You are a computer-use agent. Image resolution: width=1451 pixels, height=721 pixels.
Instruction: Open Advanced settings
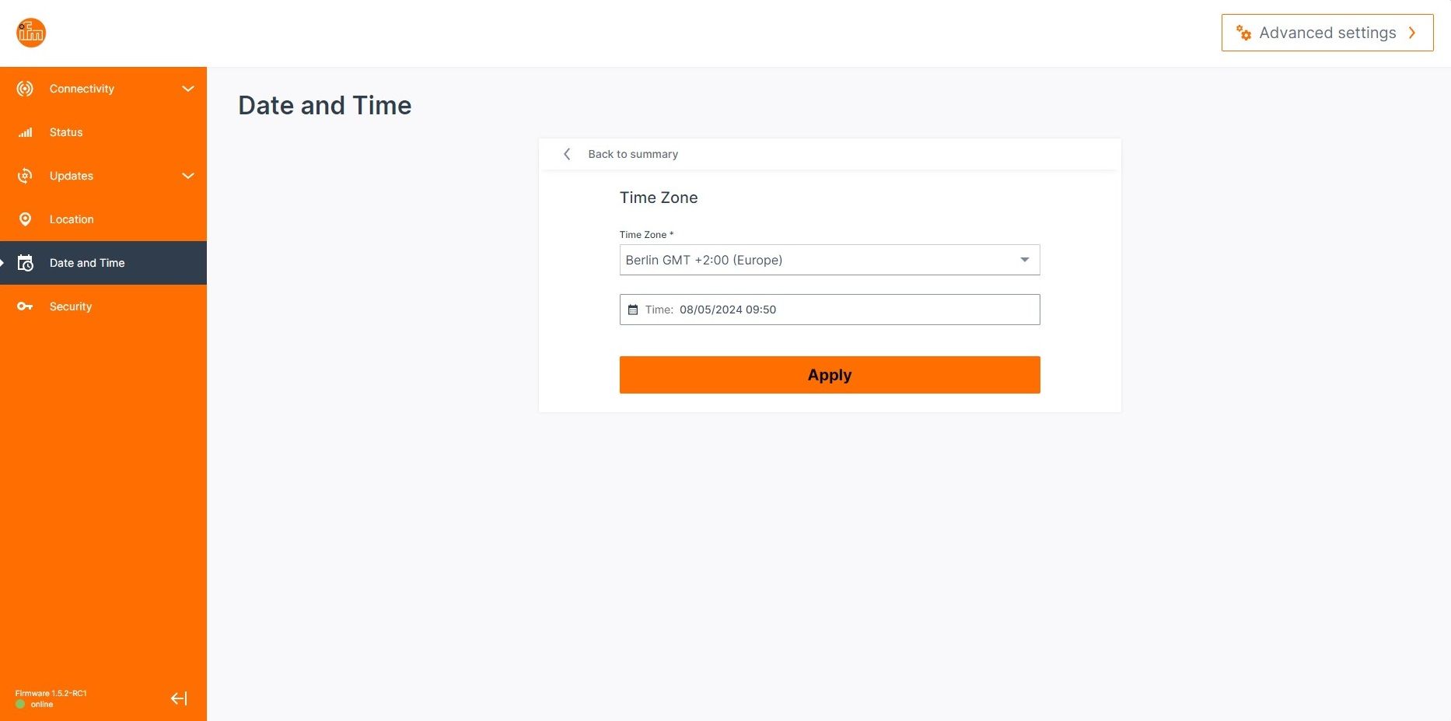[1327, 33]
